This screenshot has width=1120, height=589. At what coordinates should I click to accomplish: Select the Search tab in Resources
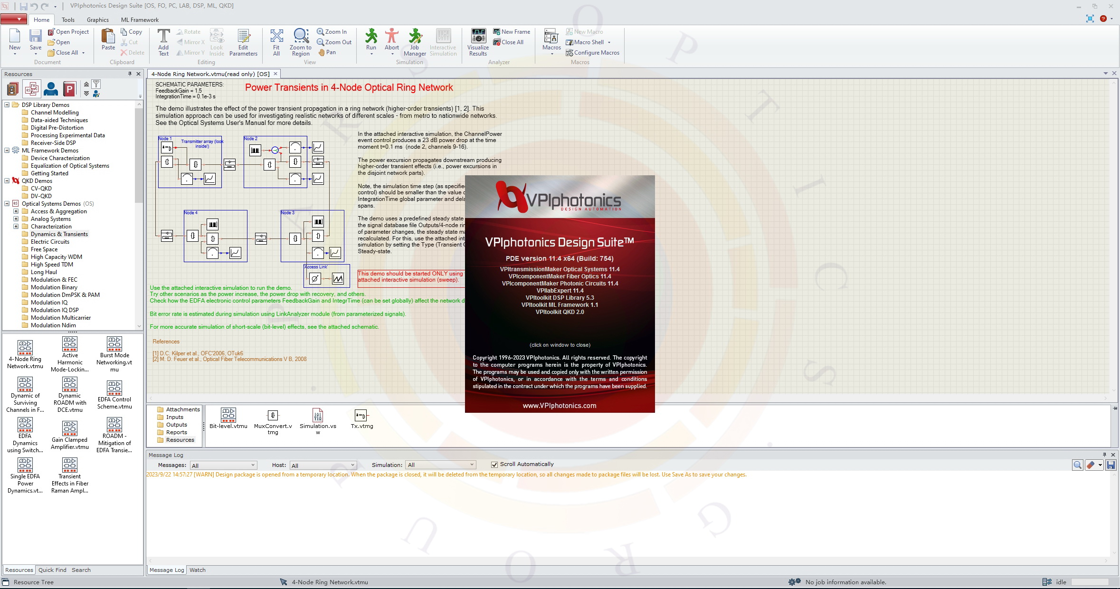[x=81, y=570]
